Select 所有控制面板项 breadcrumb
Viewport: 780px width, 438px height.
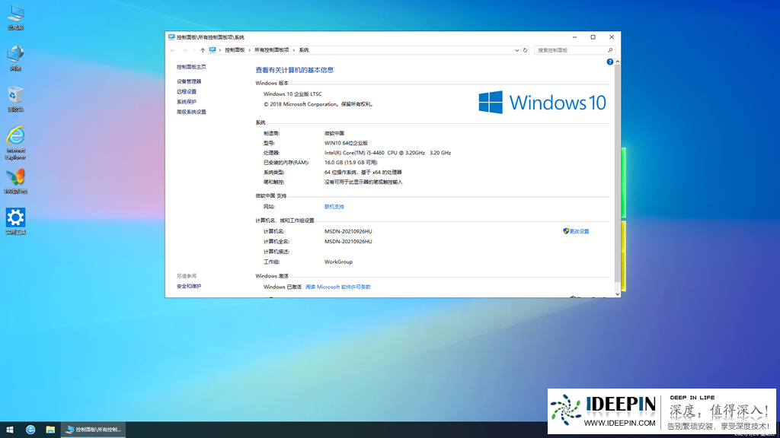pyautogui.click(x=272, y=50)
